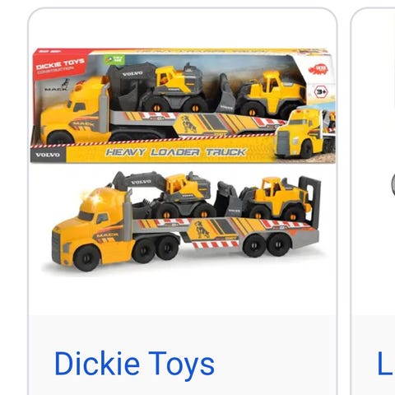395x395 pixels.
Task: Click the small front-view truck picture on the box
Action: (x=304, y=134)
